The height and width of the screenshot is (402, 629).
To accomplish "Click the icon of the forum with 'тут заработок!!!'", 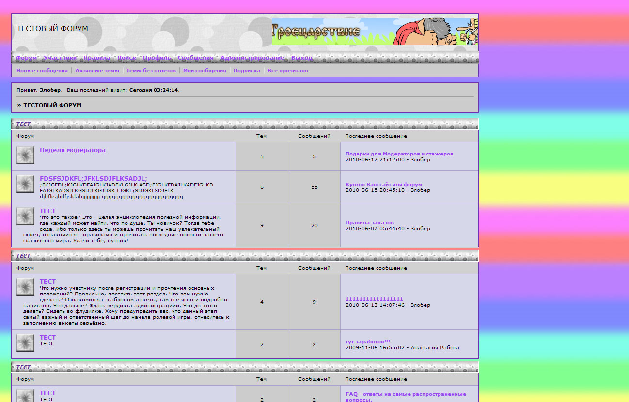I will click(x=25, y=342).
